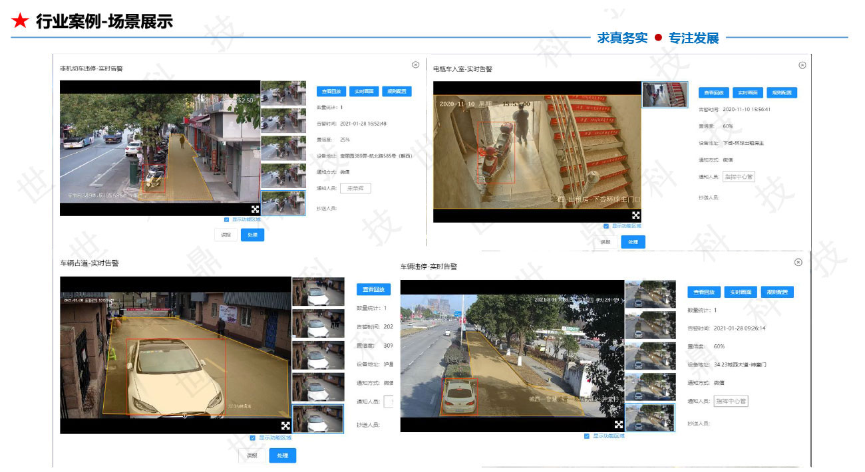Open 实时画面 in 电瓶车入室 panel

tap(745, 92)
